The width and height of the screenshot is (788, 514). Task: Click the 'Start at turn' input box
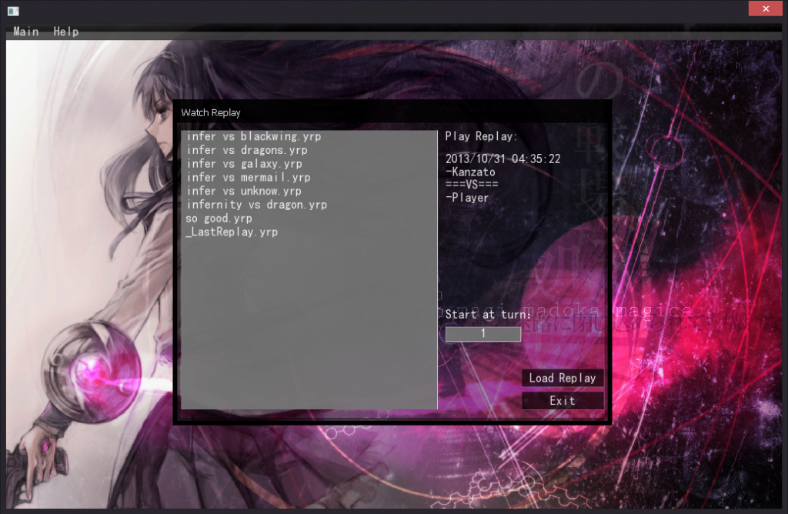tap(482, 334)
